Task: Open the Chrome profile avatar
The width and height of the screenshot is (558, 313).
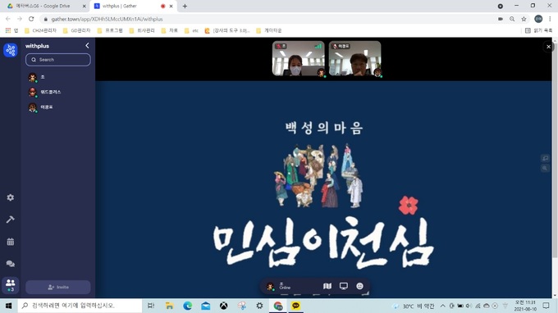Action: coord(538,19)
